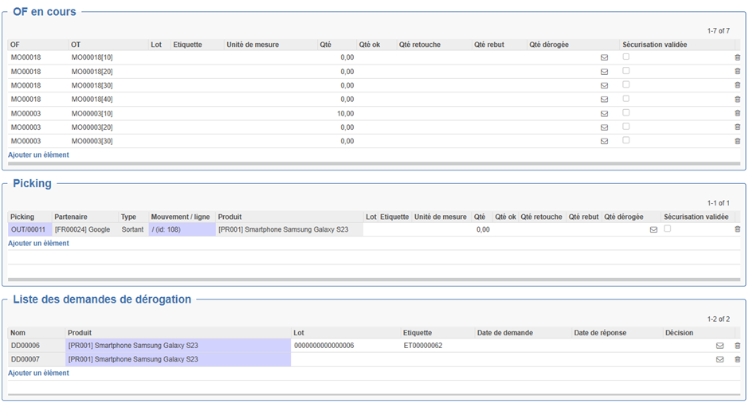The height and width of the screenshot is (403, 749).
Task: Click envelope icon for MO00018[10] row
Action: pos(604,57)
